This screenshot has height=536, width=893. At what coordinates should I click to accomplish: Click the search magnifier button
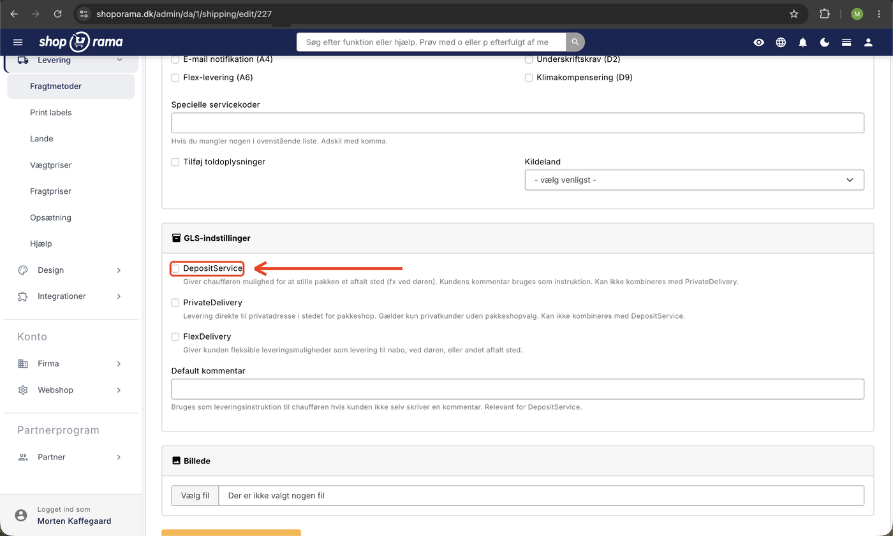click(575, 42)
